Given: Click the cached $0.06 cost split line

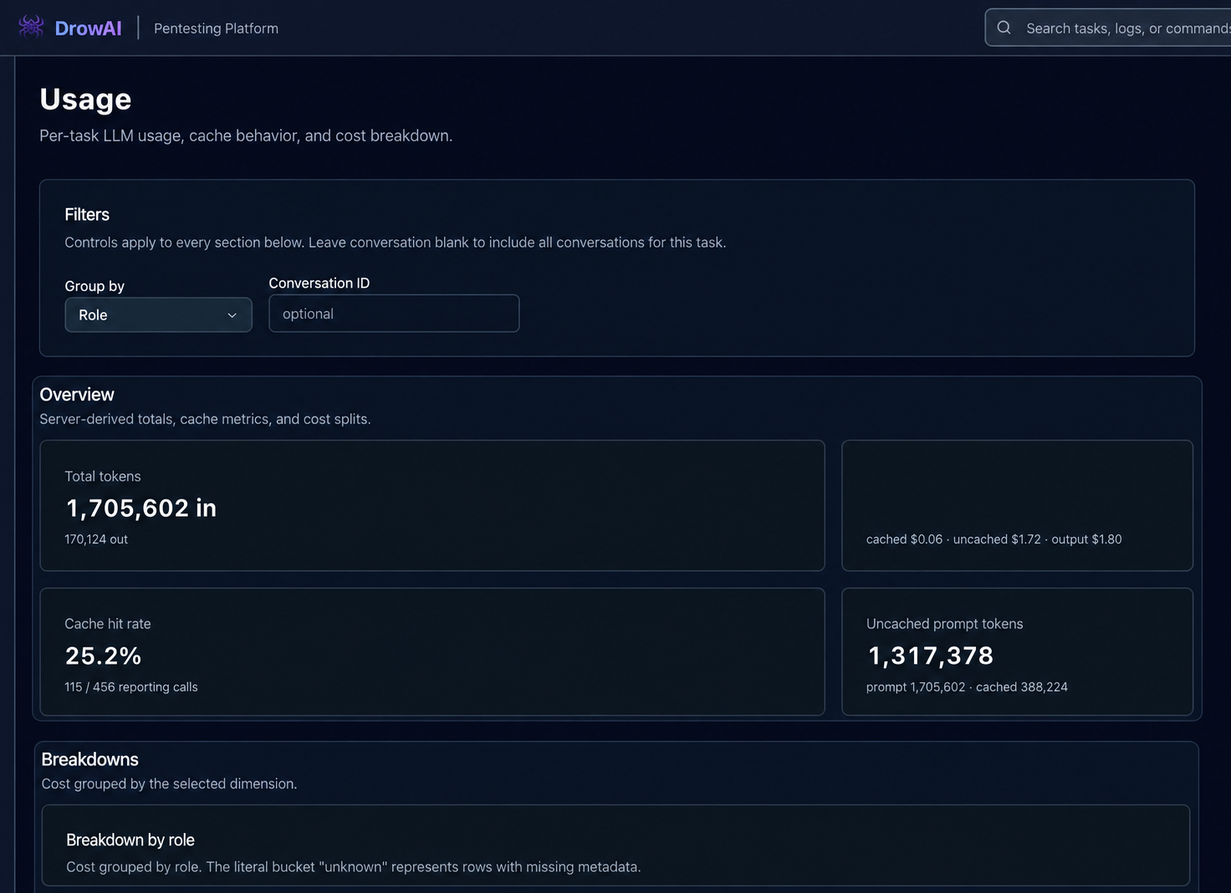Looking at the screenshot, I should coord(994,539).
